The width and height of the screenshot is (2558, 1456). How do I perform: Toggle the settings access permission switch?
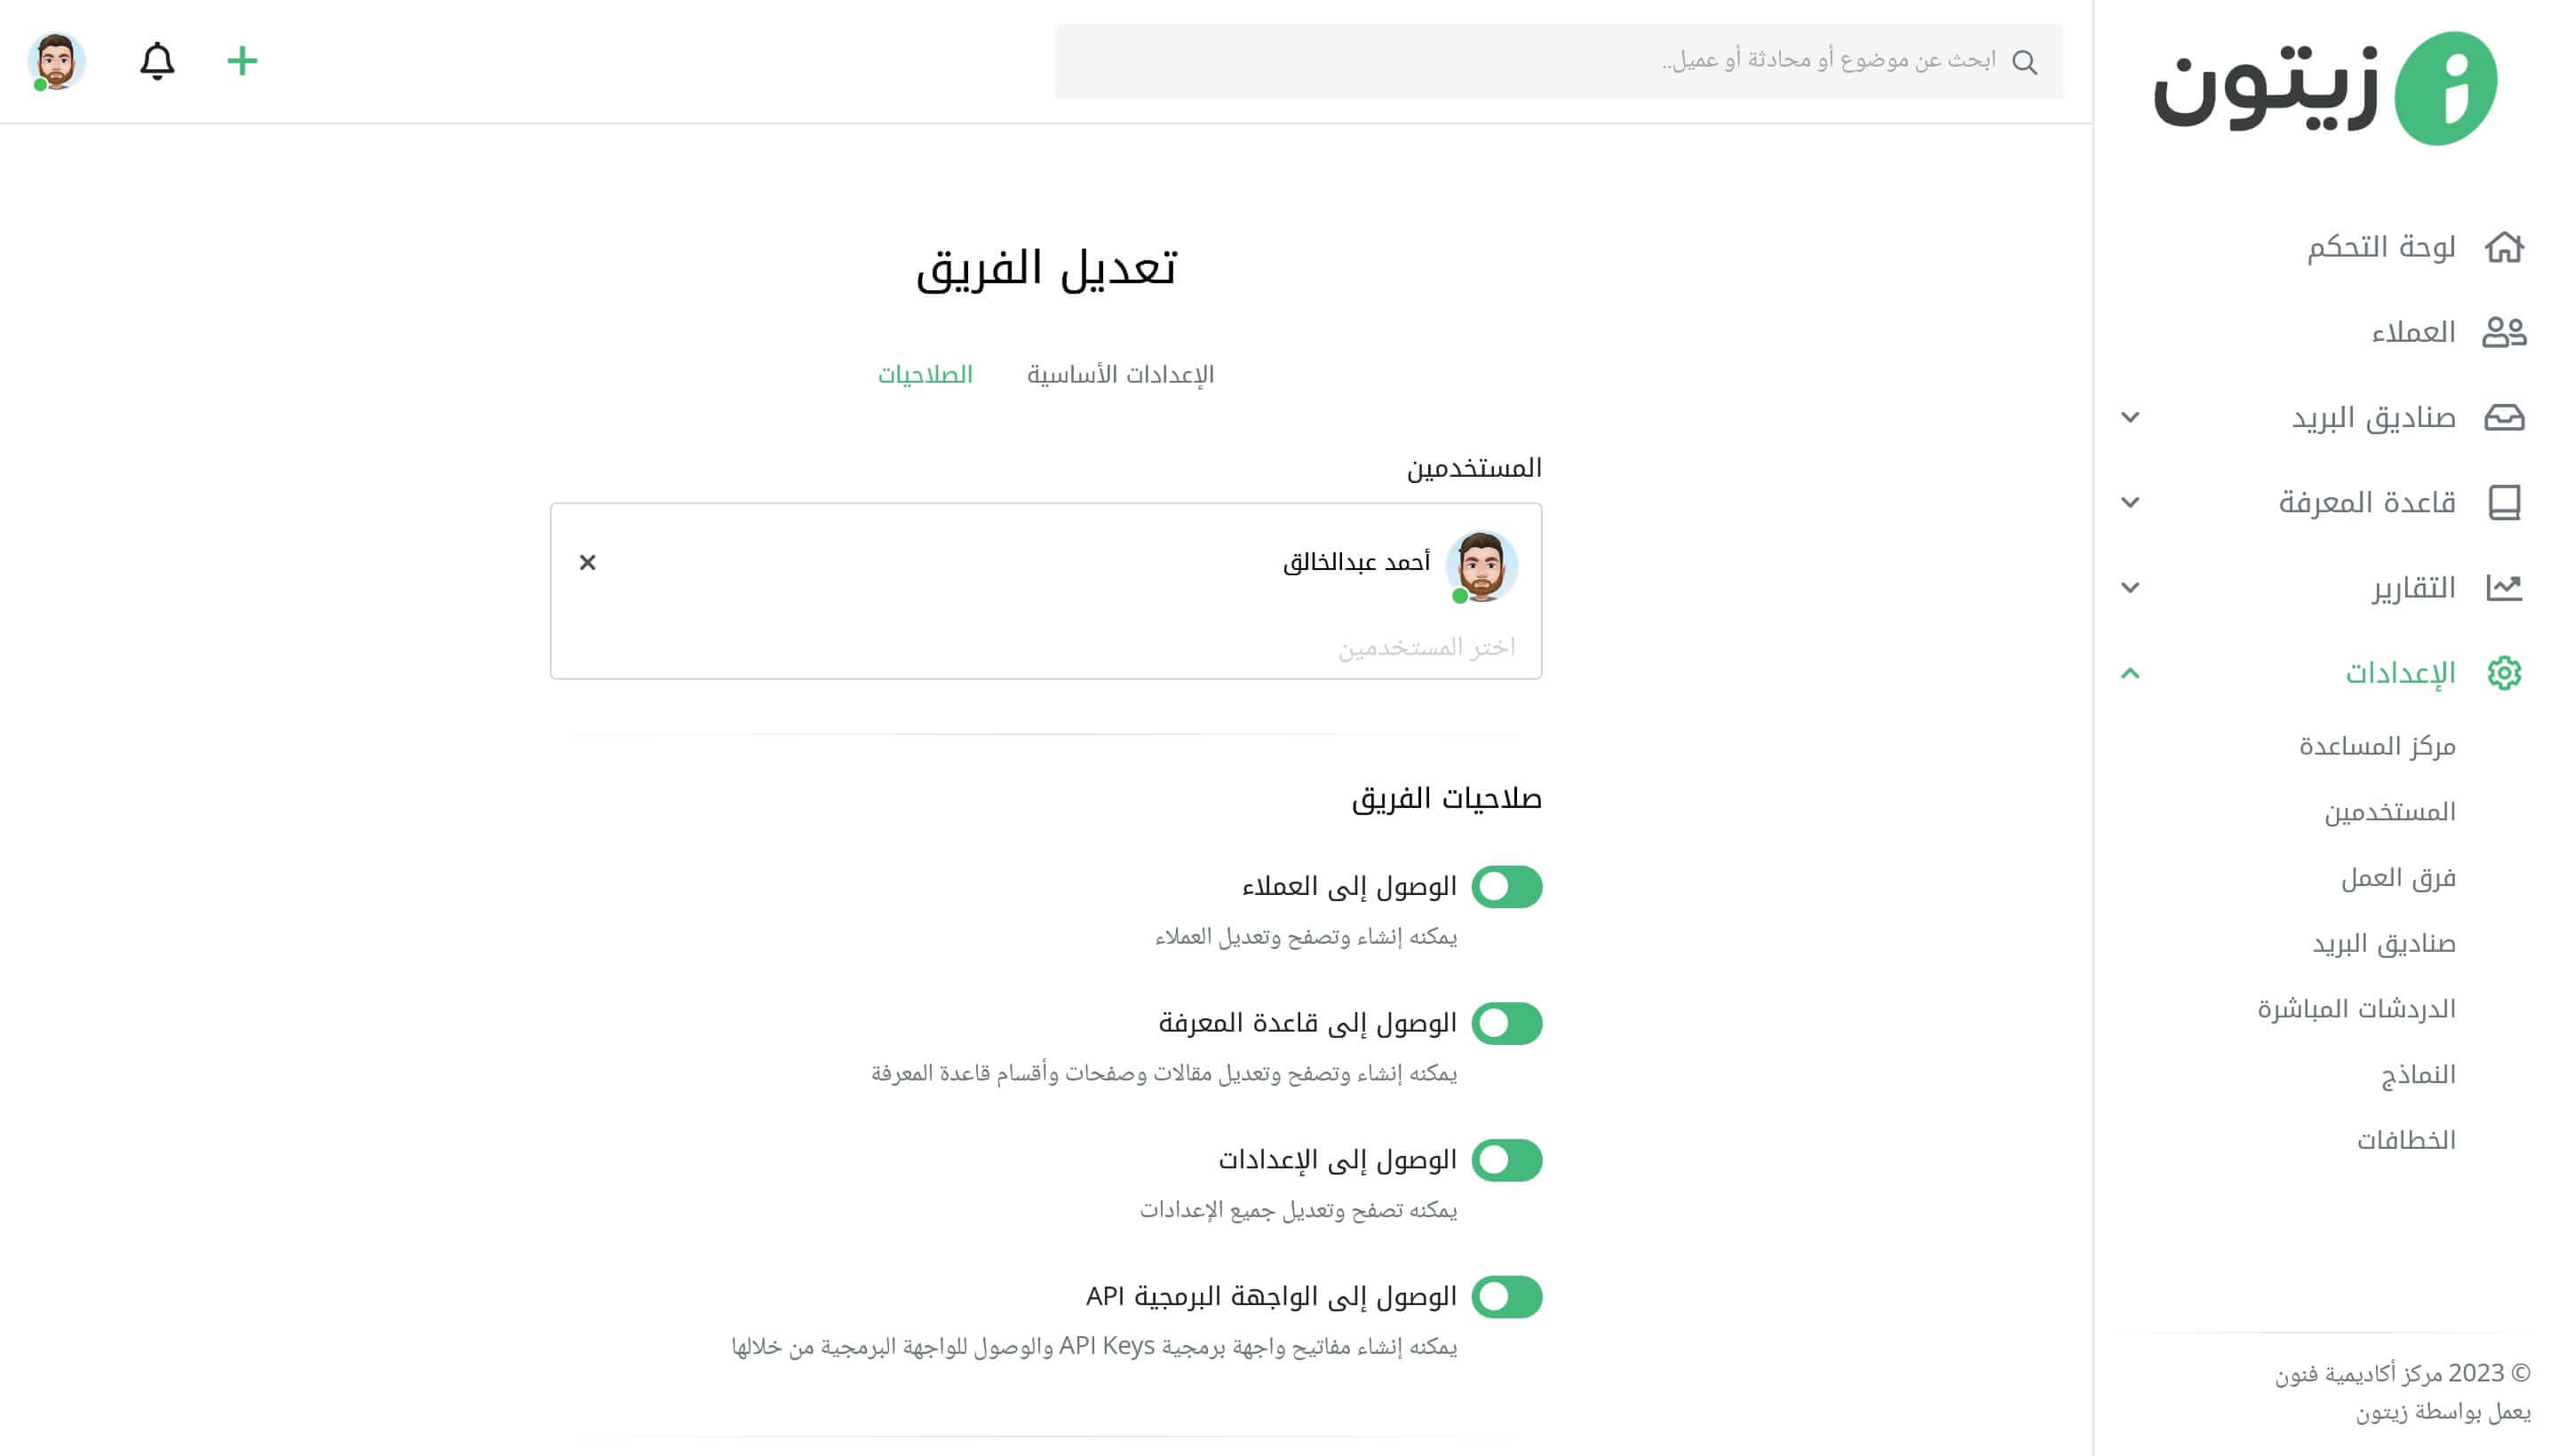pyautogui.click(x=1506, y=1160)
